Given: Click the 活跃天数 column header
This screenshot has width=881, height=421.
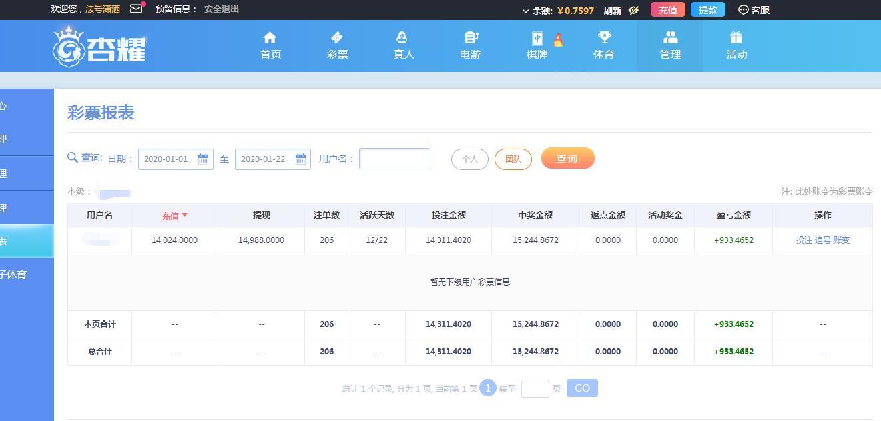Looking at the screenshot, I should click(377, 215).
